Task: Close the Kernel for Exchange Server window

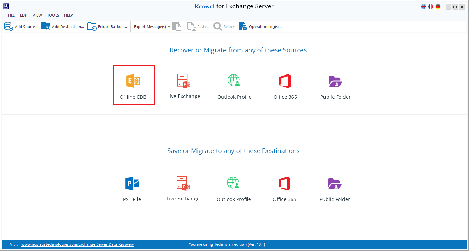Action: point(462,7)
